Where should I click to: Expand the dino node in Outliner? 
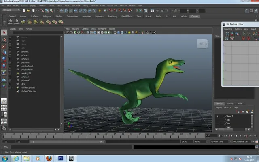click(x=10, y=84)
